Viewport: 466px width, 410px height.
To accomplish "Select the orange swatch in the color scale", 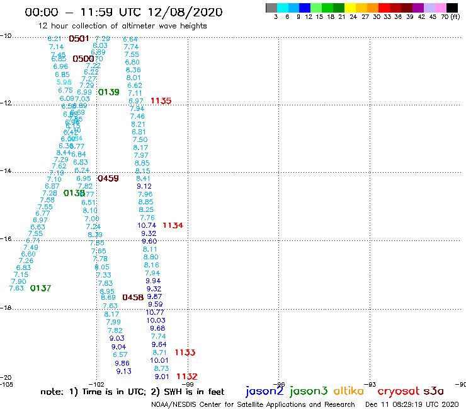I will click(x=373, y=8).
